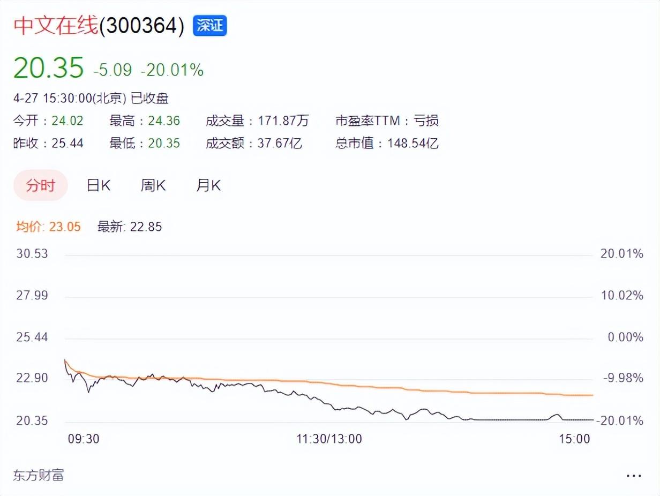The height and width of the screenshot is (496, 660).
Task: Switch to the 月K tab
Action: [x=208, y=186]
